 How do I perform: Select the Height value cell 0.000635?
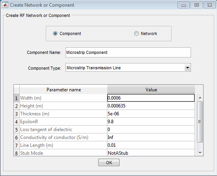[151, 106]
